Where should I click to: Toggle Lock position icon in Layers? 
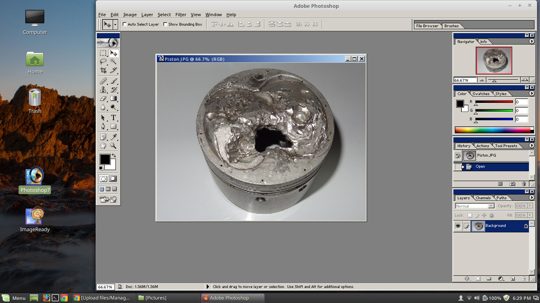click(x=484, y=215)
